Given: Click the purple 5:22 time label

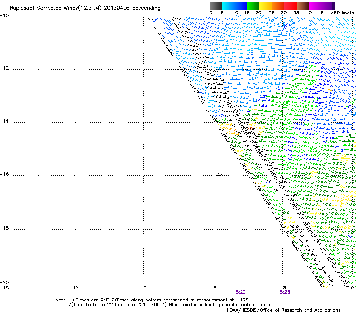Looking at the screenshot, I should 241,292.
